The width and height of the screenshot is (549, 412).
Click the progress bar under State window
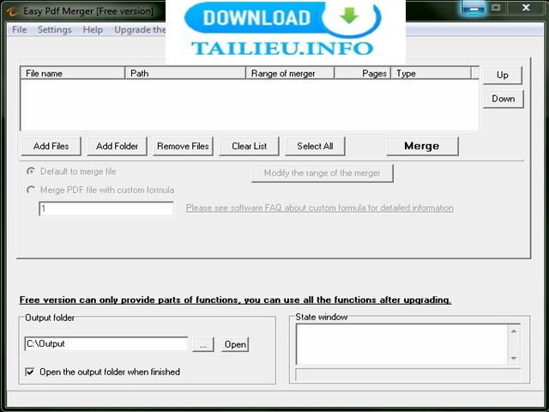pos(408,374)
